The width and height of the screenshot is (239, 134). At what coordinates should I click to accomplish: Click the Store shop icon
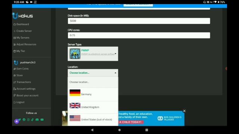15,76
